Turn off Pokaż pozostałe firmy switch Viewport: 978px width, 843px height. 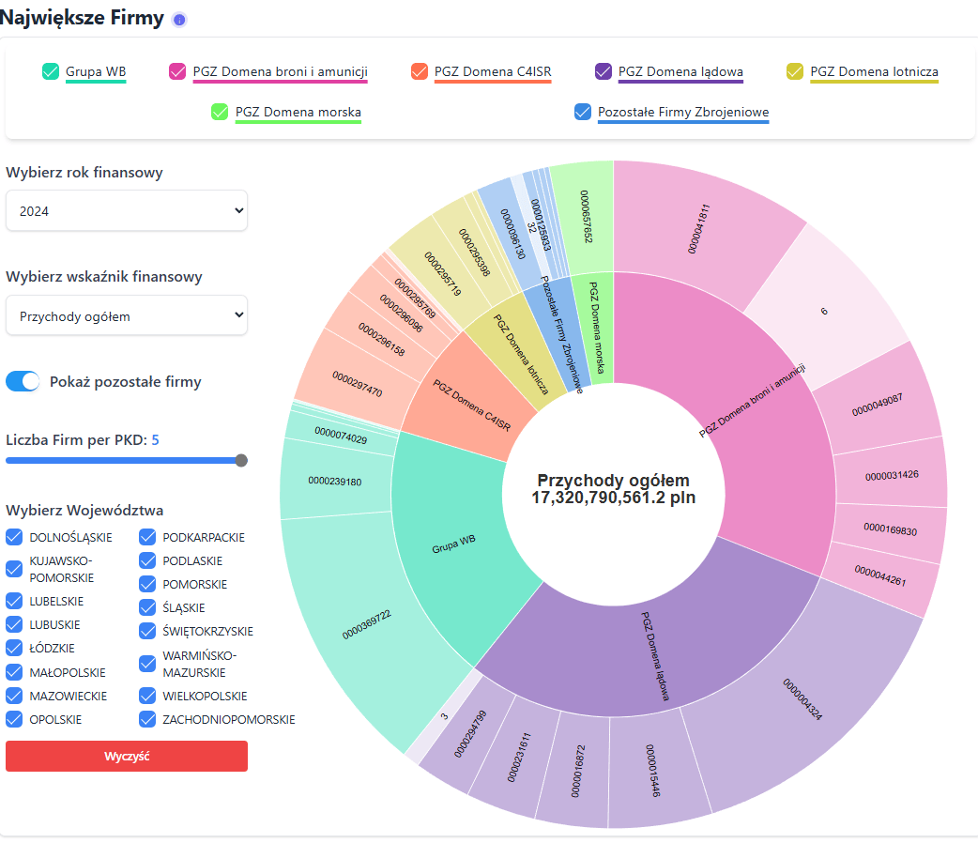[x=23, y=381]
